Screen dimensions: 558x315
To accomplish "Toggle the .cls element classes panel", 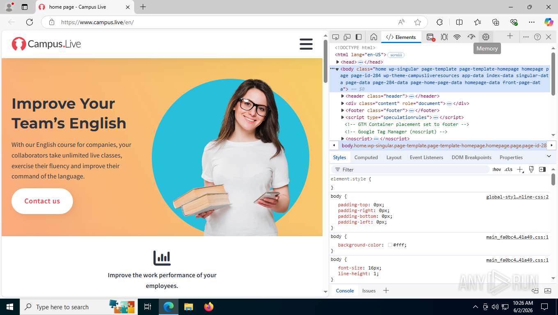I will click(x=508, y=169).
